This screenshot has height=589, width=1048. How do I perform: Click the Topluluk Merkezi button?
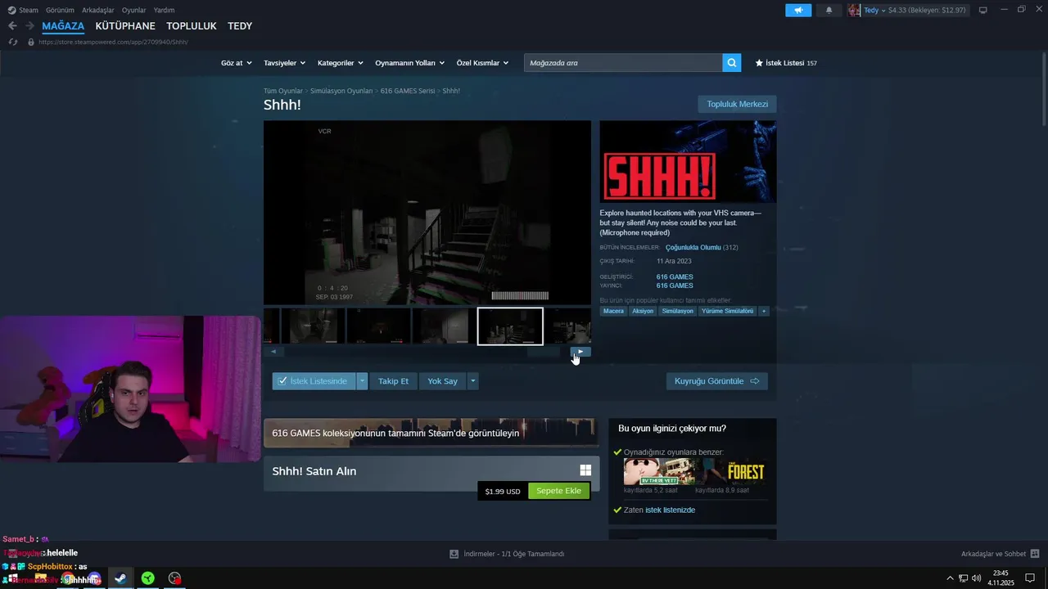(x=737, y=104)
